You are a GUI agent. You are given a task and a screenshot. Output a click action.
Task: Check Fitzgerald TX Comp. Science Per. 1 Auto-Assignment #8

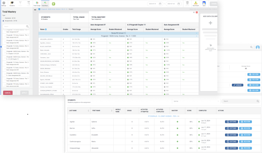pyautogui.click(x=5, y=79)
